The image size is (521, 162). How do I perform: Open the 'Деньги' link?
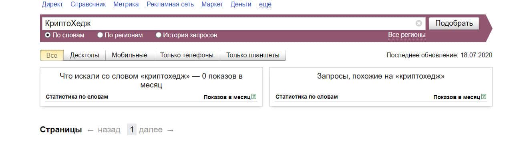[241, 4]
